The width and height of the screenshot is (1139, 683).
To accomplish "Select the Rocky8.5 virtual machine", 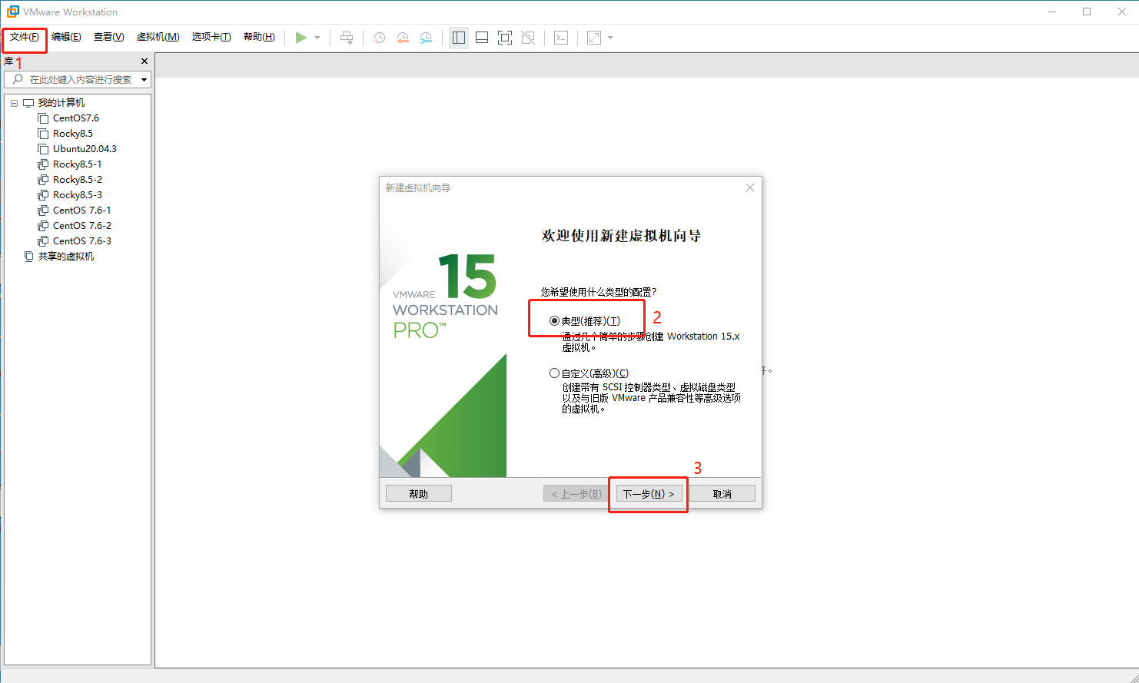I will point(73,134).
